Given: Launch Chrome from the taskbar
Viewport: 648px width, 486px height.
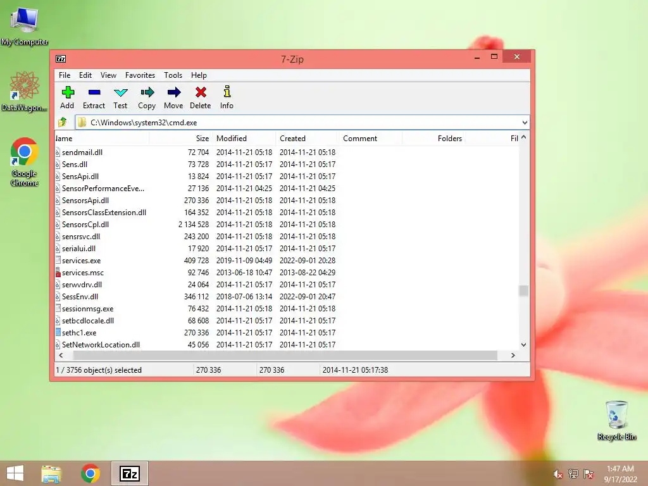Looking at the screenshot, I should (x=90, y=473).
